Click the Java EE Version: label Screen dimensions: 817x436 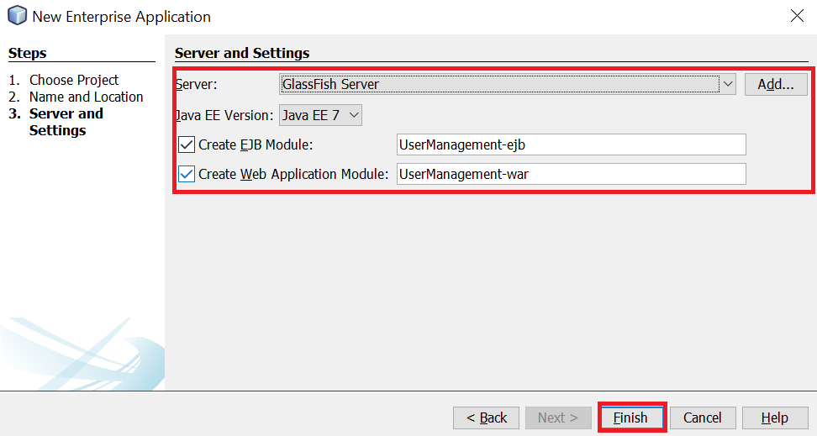point(224,115)
